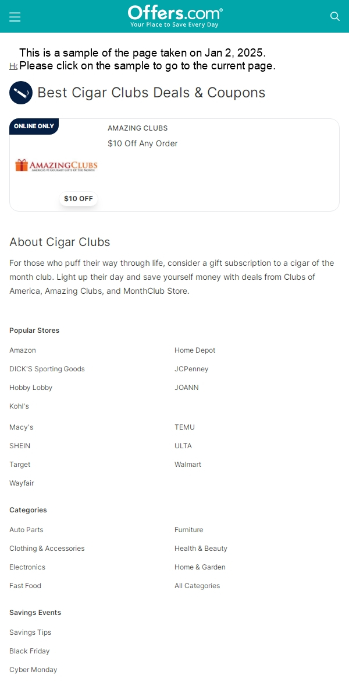The height and width of the screenshot is (682, 349).
Task: Open the Home Depot store link
Action: (195, 350)
